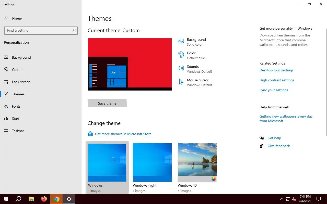Open Desktop icon settings link
This screenshot has height=204, width=327.
[276, 70]
